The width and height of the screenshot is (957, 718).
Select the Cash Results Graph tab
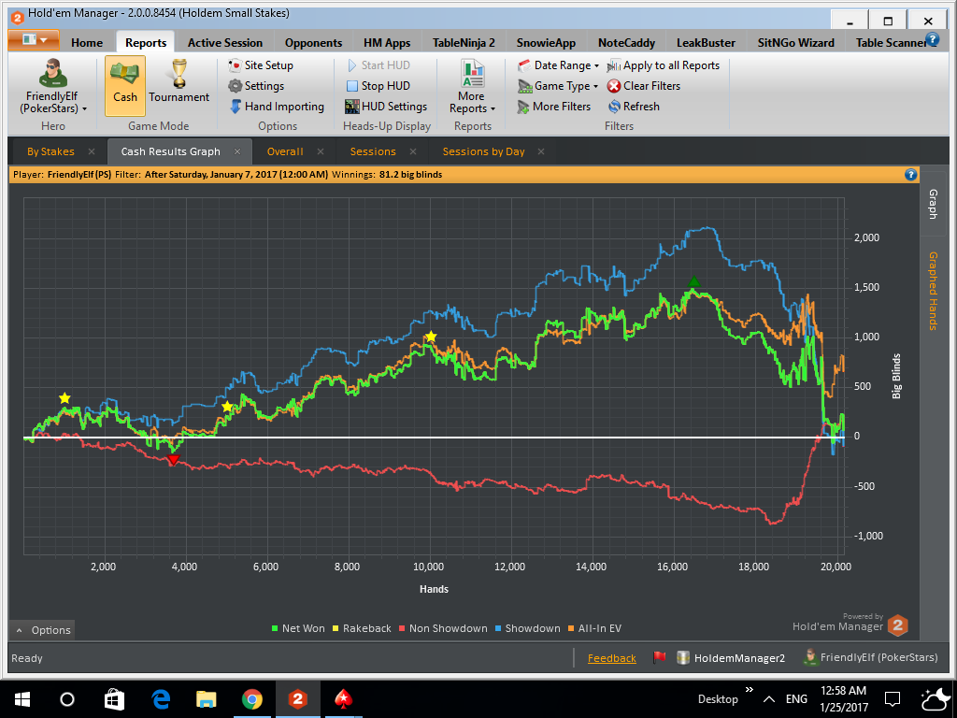pos(170,151)
